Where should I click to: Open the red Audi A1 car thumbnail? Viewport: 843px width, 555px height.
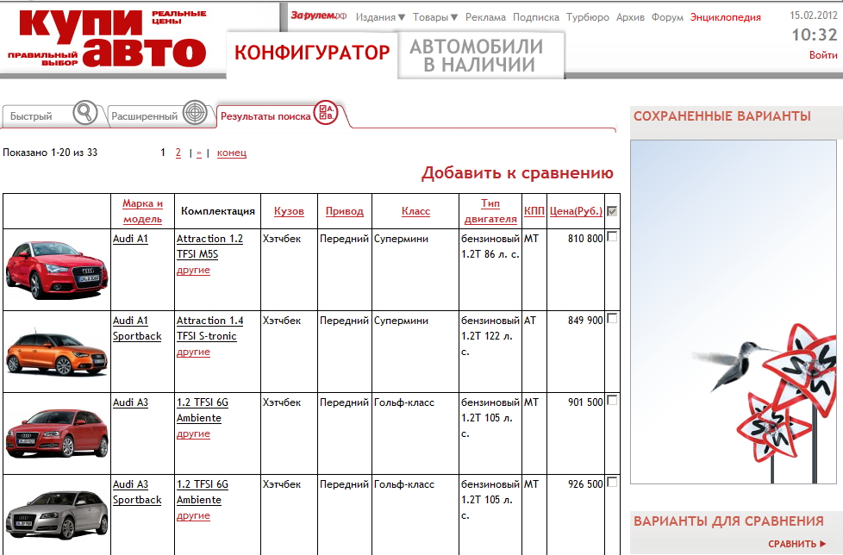[57, 269]
